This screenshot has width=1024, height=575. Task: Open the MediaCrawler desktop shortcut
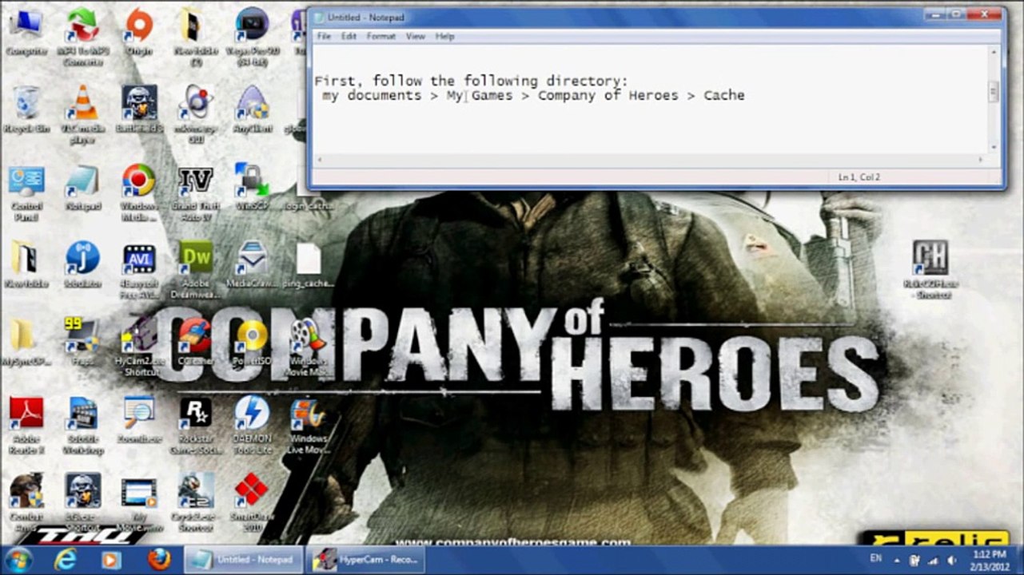[251, 265]
